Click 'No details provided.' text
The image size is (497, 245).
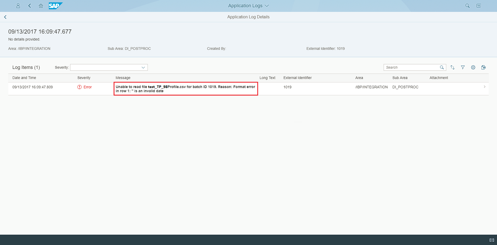24,39
